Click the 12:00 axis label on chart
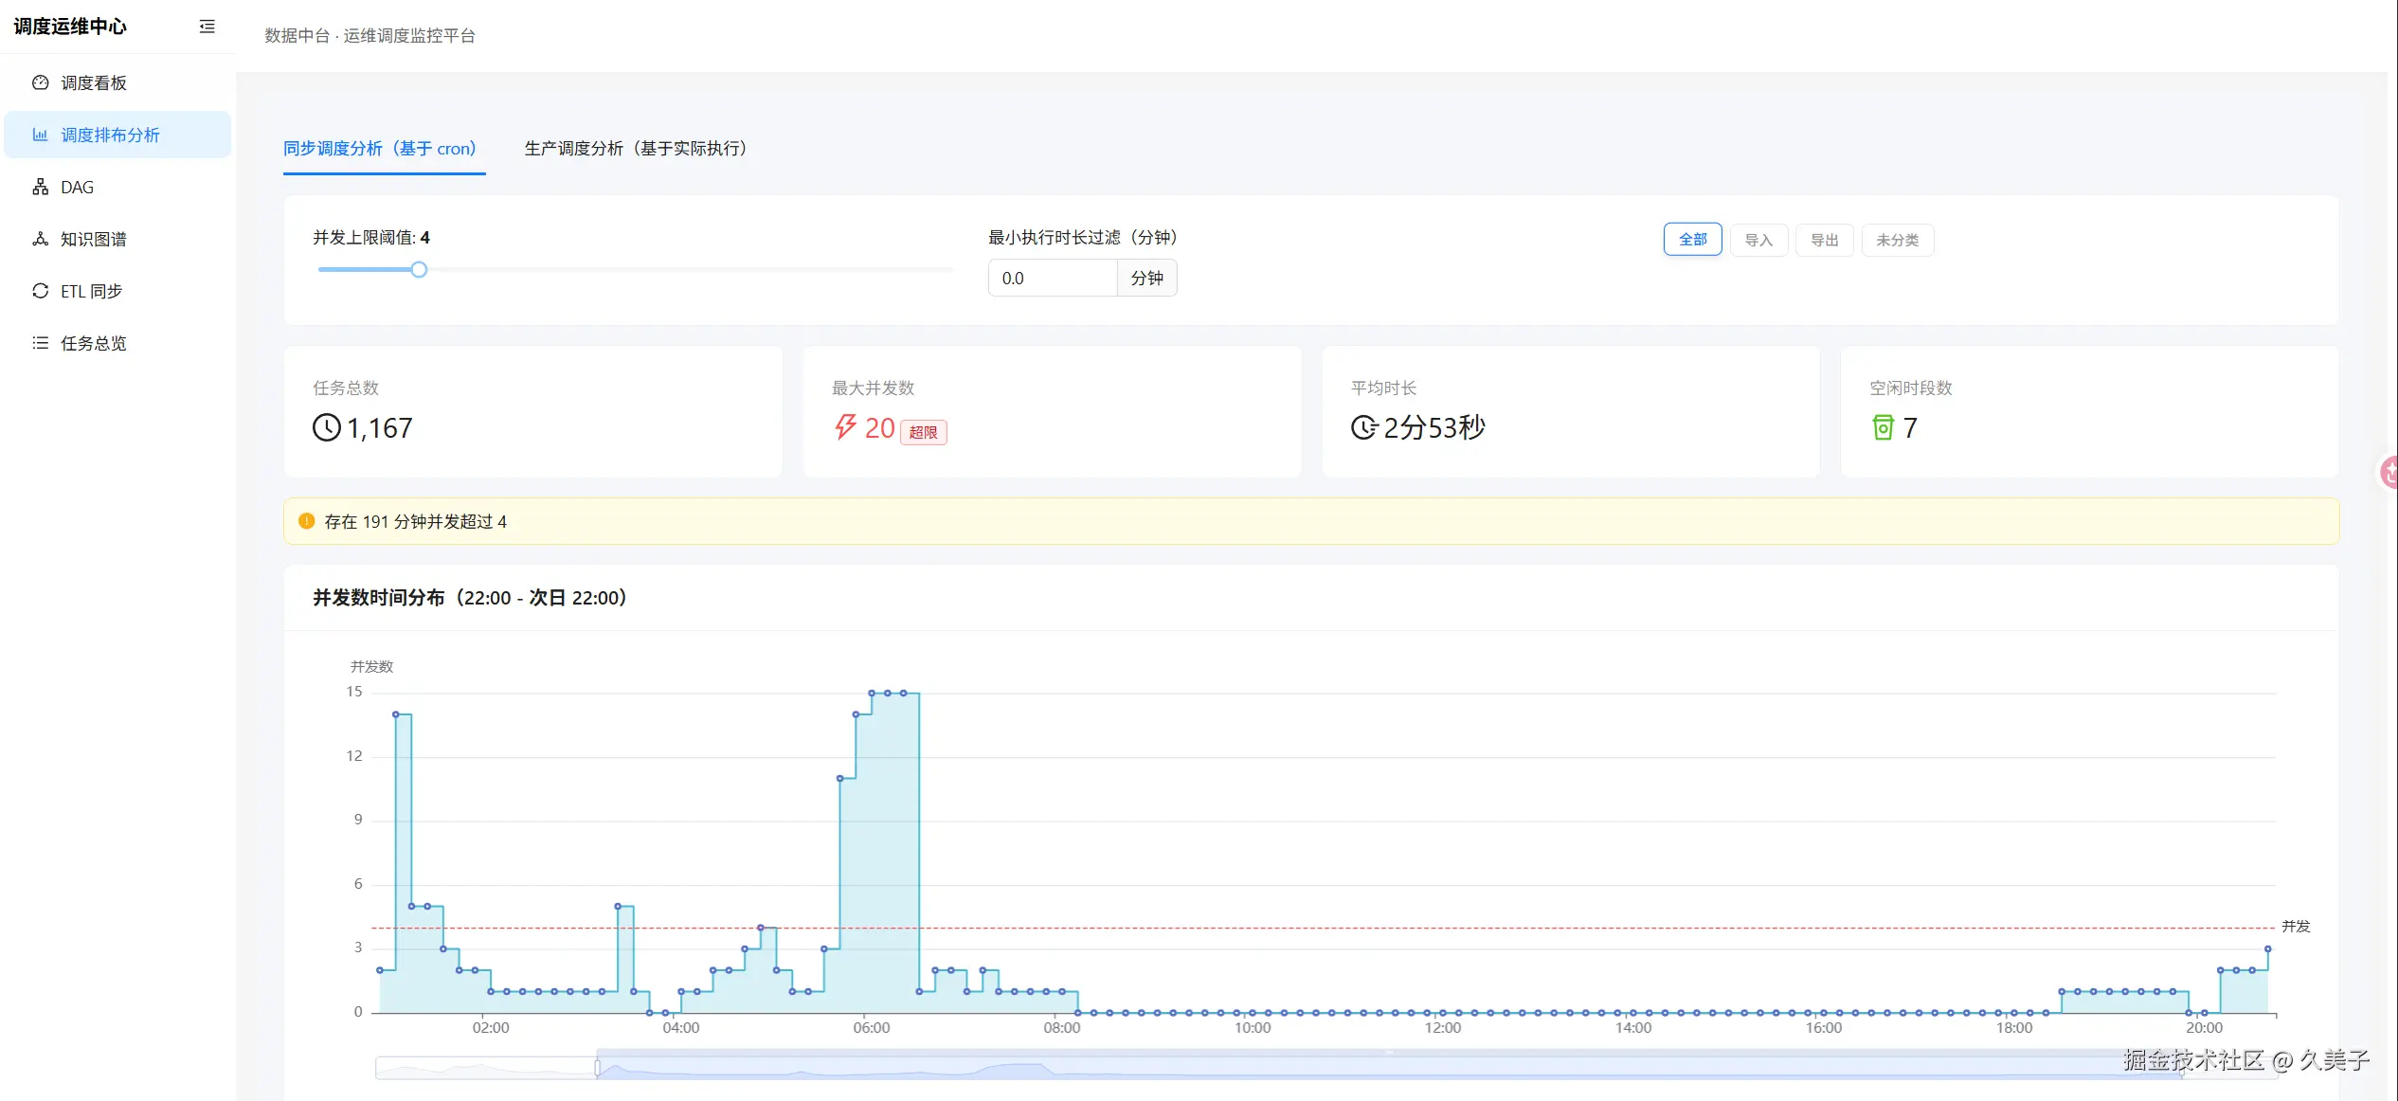The width and height of the screenshot is (2398, 1101). tap(1442, 1028)
